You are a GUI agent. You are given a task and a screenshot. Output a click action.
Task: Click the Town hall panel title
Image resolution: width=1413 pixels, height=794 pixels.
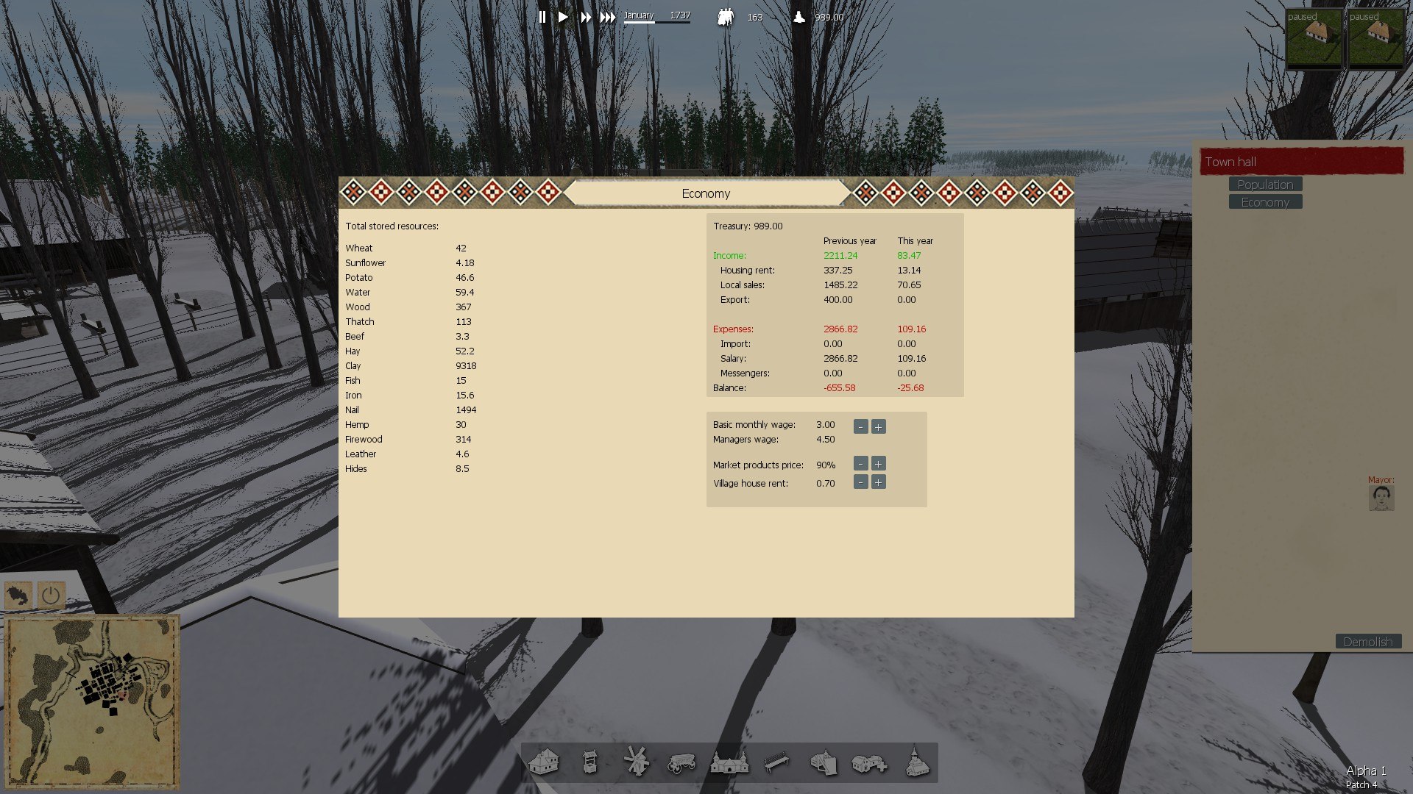pyautogui.click(x=1302, y=162)
